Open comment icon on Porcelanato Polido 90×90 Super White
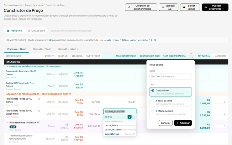The height and width of the screenshot is (145, 232). point(39,111)
